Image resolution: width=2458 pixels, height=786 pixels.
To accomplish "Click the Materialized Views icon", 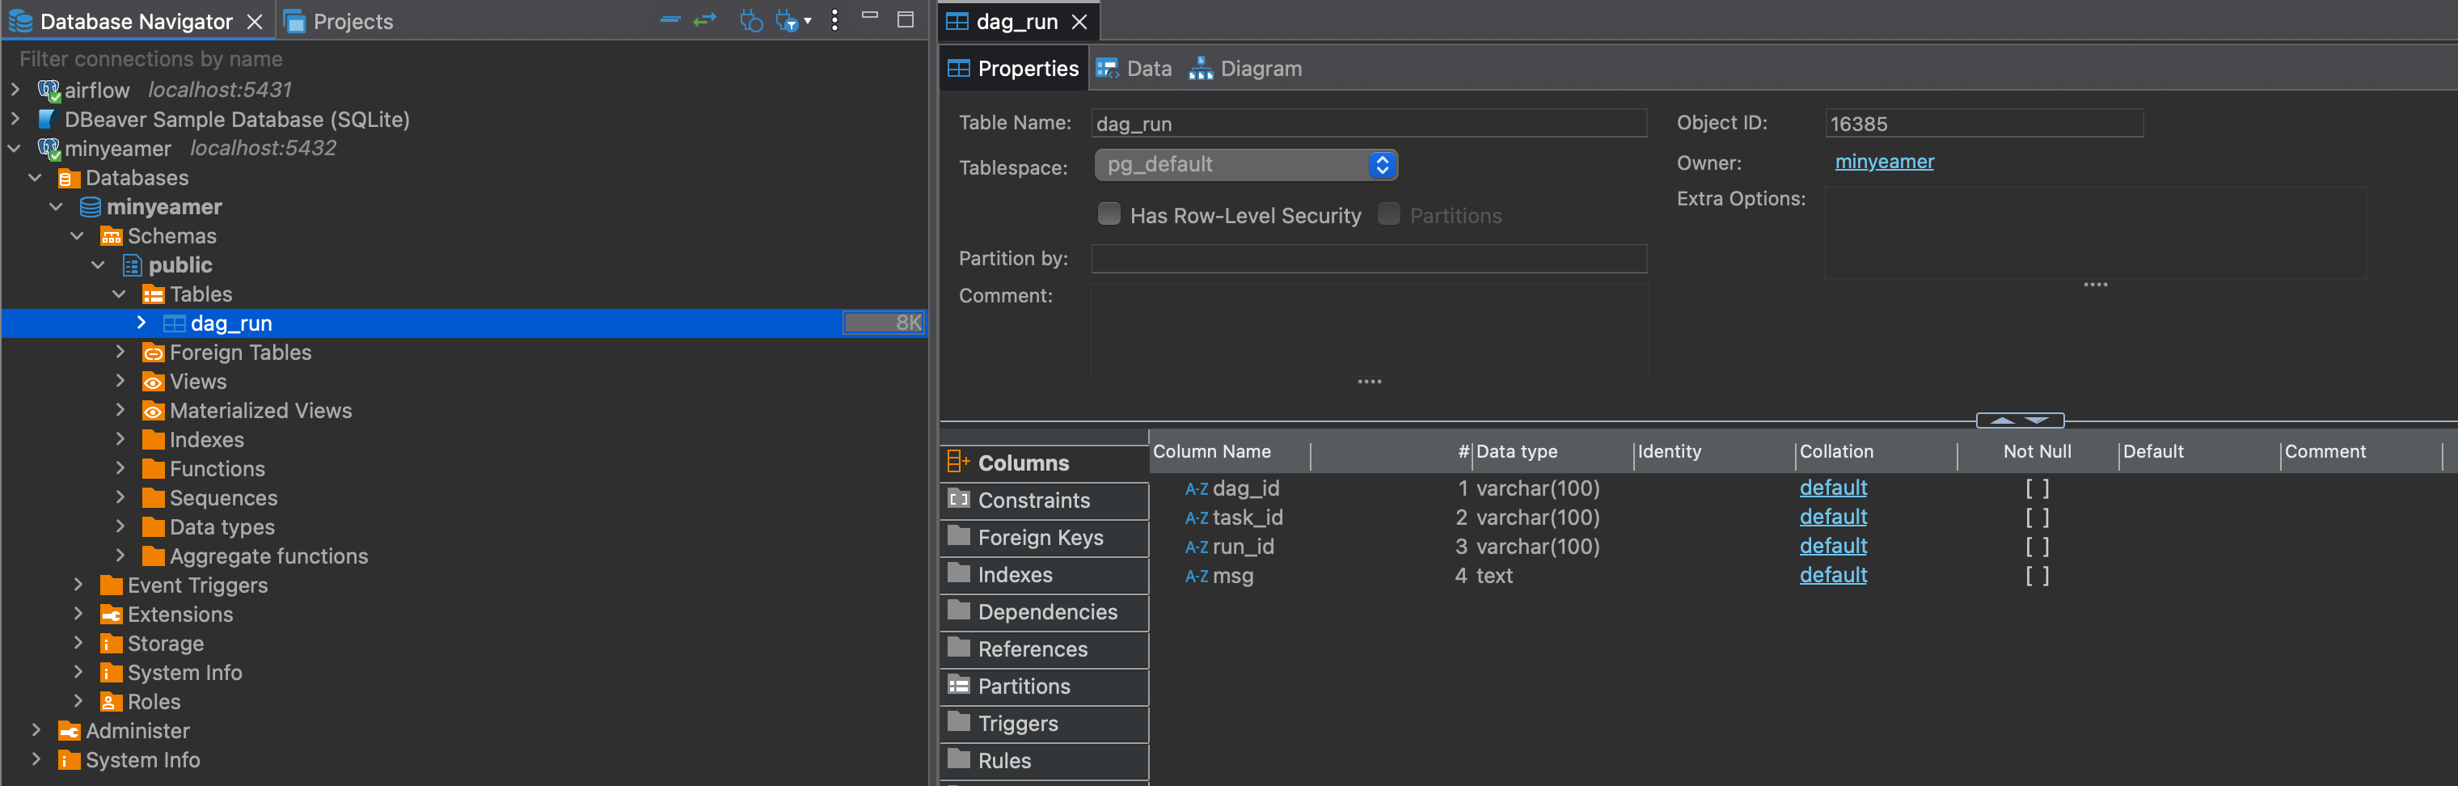I will click(154, 411).
